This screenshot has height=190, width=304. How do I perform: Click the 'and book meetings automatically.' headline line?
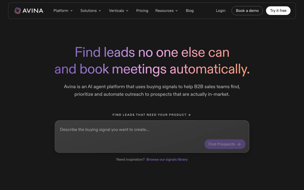coord(152,69)
